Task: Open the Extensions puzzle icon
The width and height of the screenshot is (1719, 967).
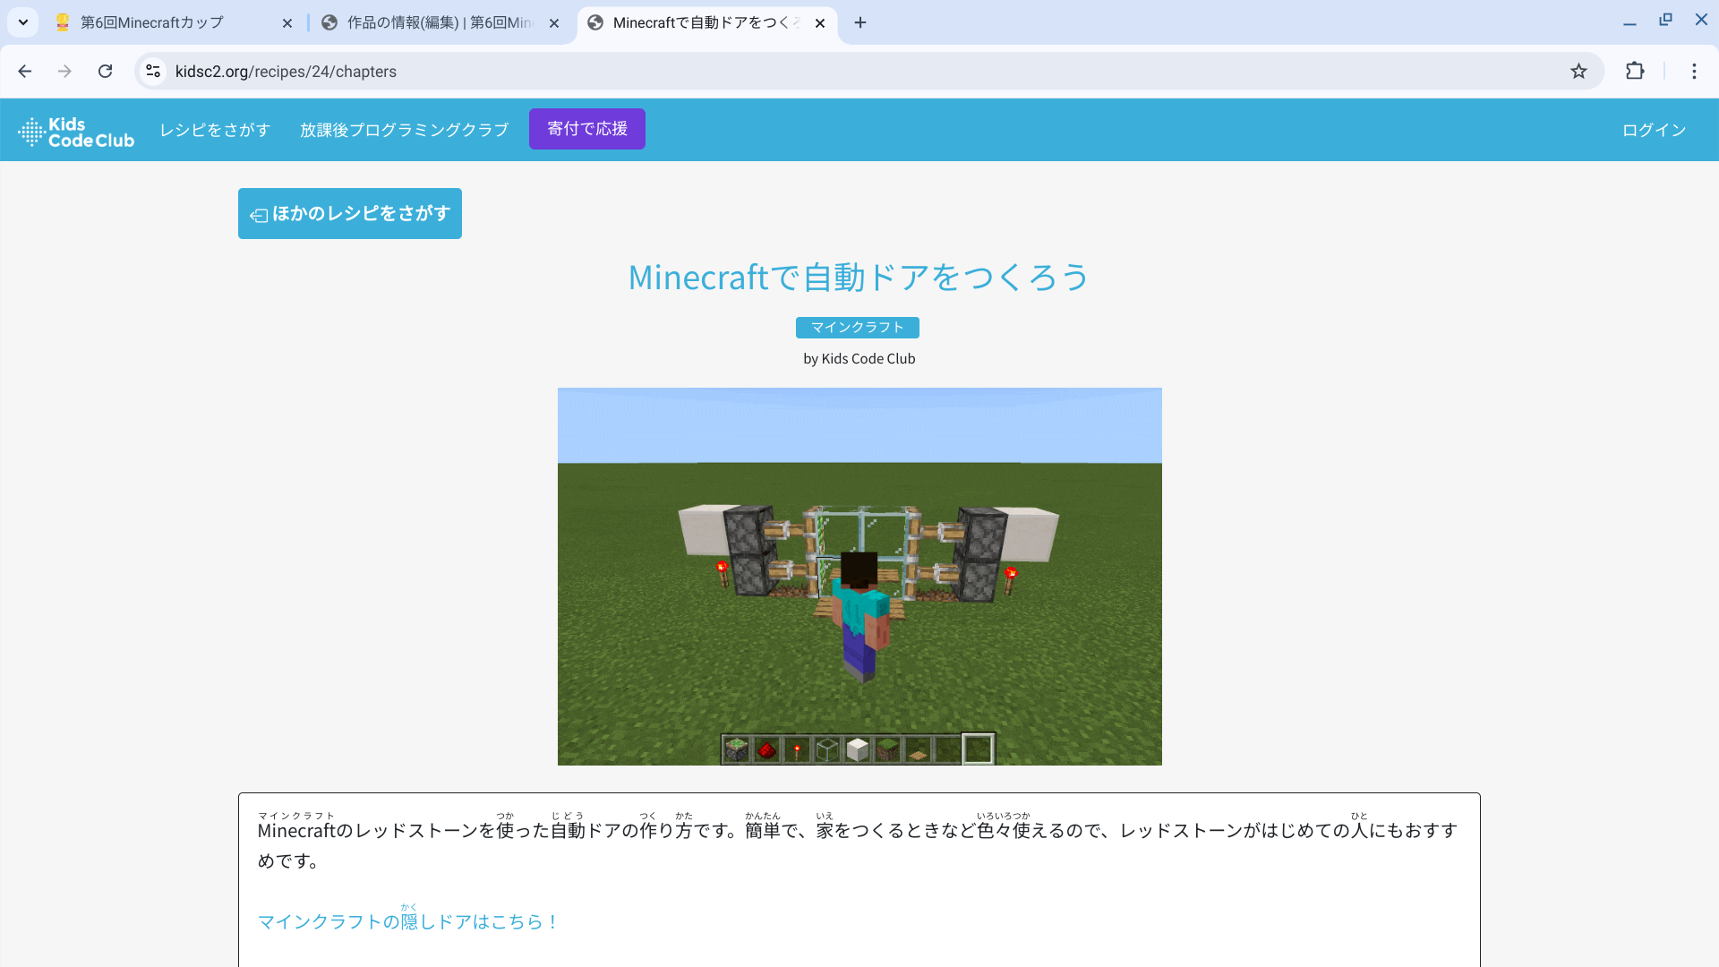Action: coord(1635,71)
